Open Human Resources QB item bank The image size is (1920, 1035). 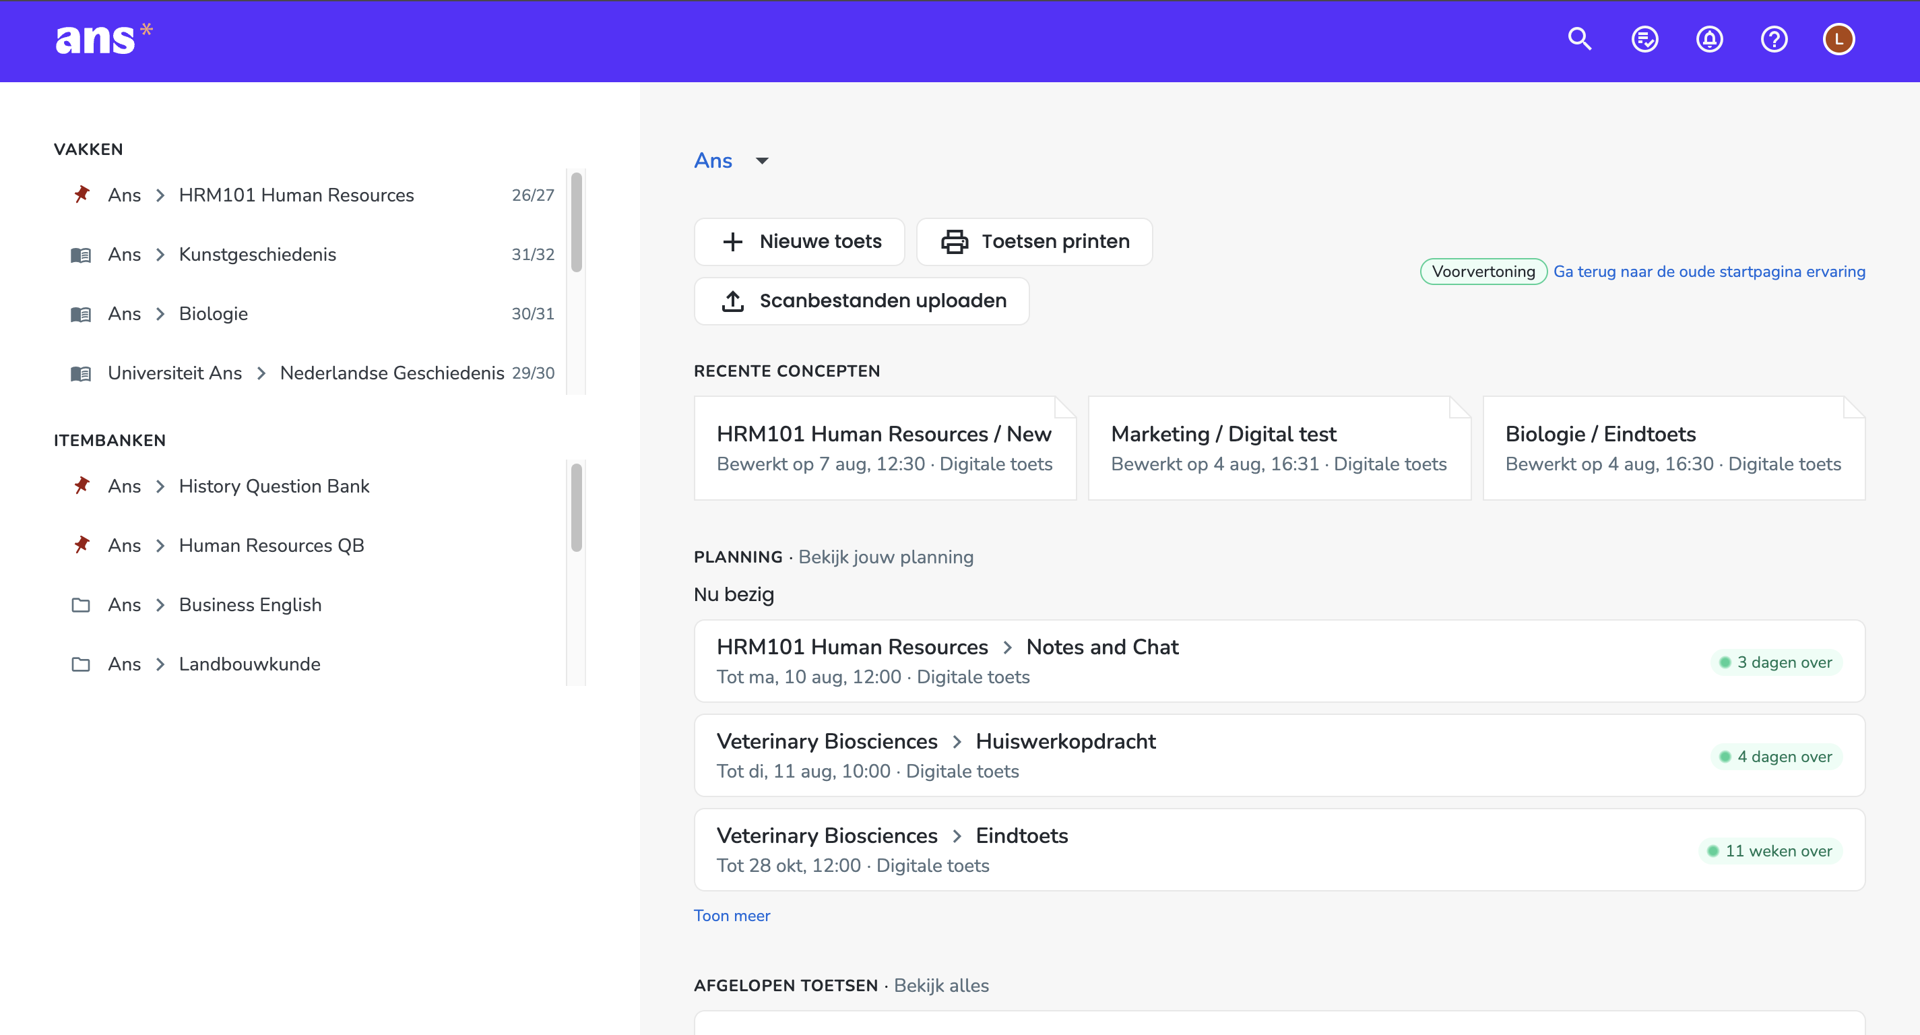click(271, 545)
